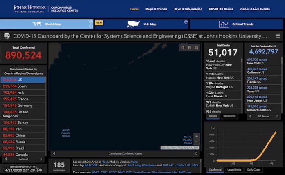Image resolution: width=285 pixels, height=175 pixels.
Task: Switch to the World Map tab
Action: pos(47,24)
